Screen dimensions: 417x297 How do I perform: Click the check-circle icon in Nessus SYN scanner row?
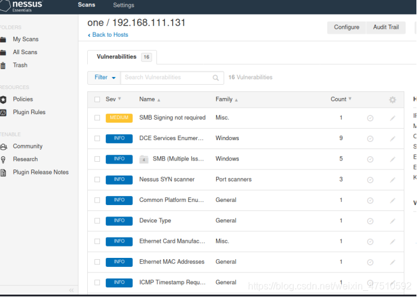pyautogui.click(x=370, y=180)
